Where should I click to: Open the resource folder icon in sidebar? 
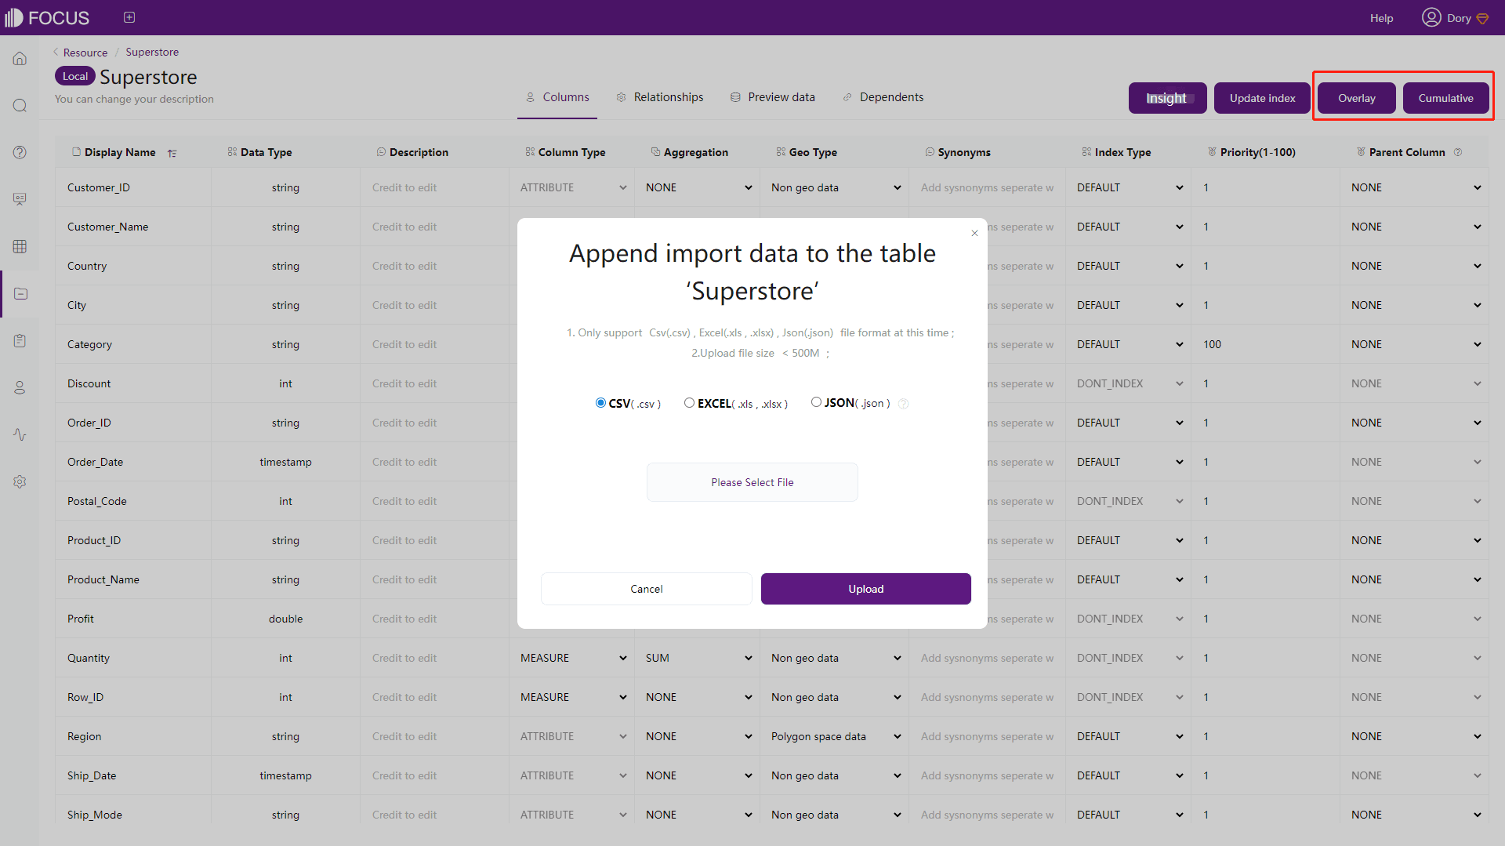(x=20, y=293)
